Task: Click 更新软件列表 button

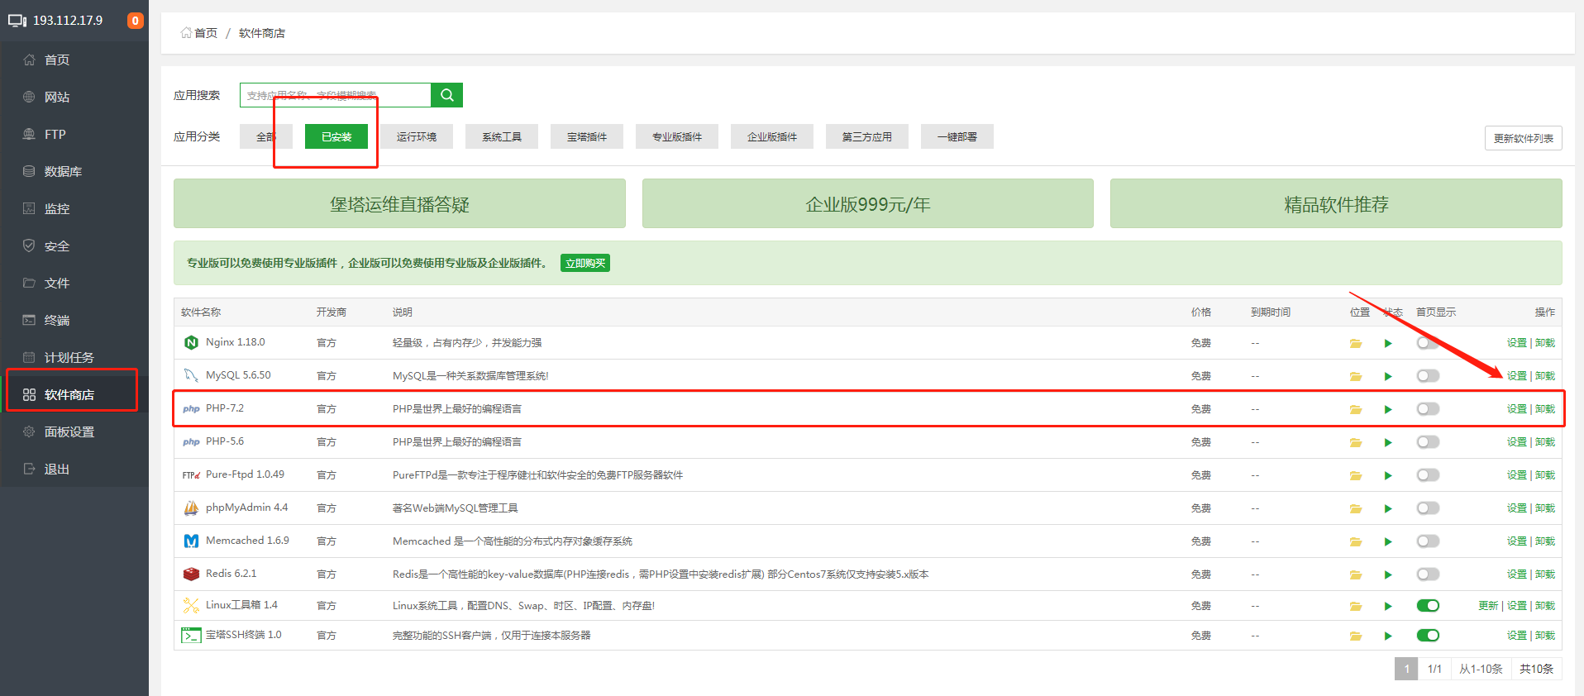Action: (x=1523, y=138)
